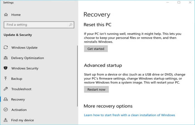Click the sidebar vertical scrollbar
Viewport: 195px width, 125px height.
pos(77,75)
